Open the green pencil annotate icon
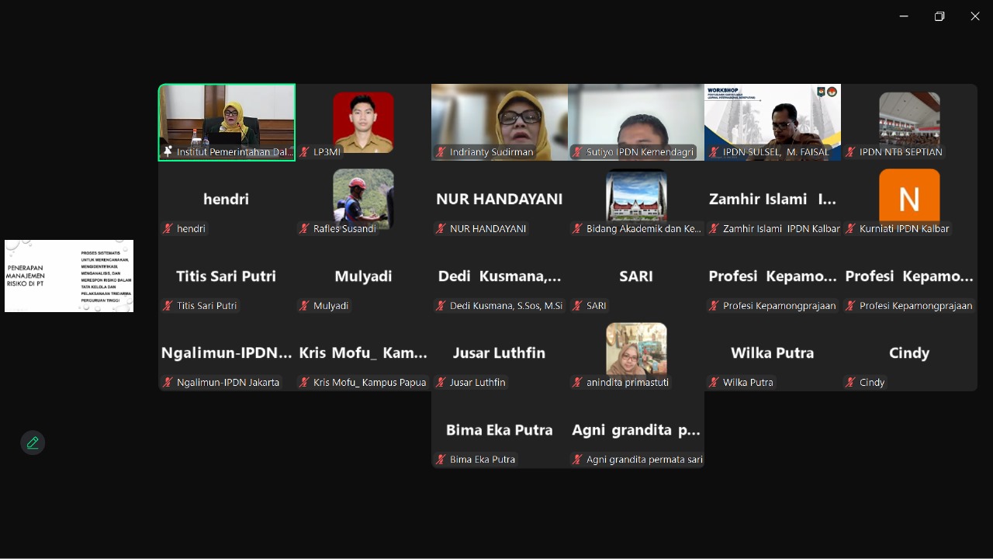This screenshot has height=559, width=993. [x=33, y=443]
